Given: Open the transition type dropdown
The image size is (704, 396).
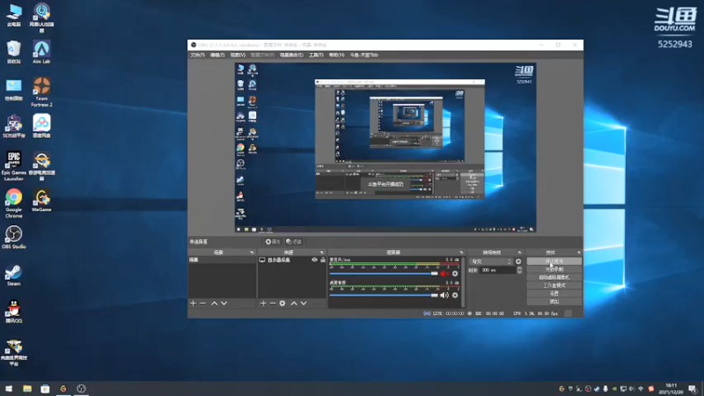Looking at the screenshot, I should tap(491, 261).
